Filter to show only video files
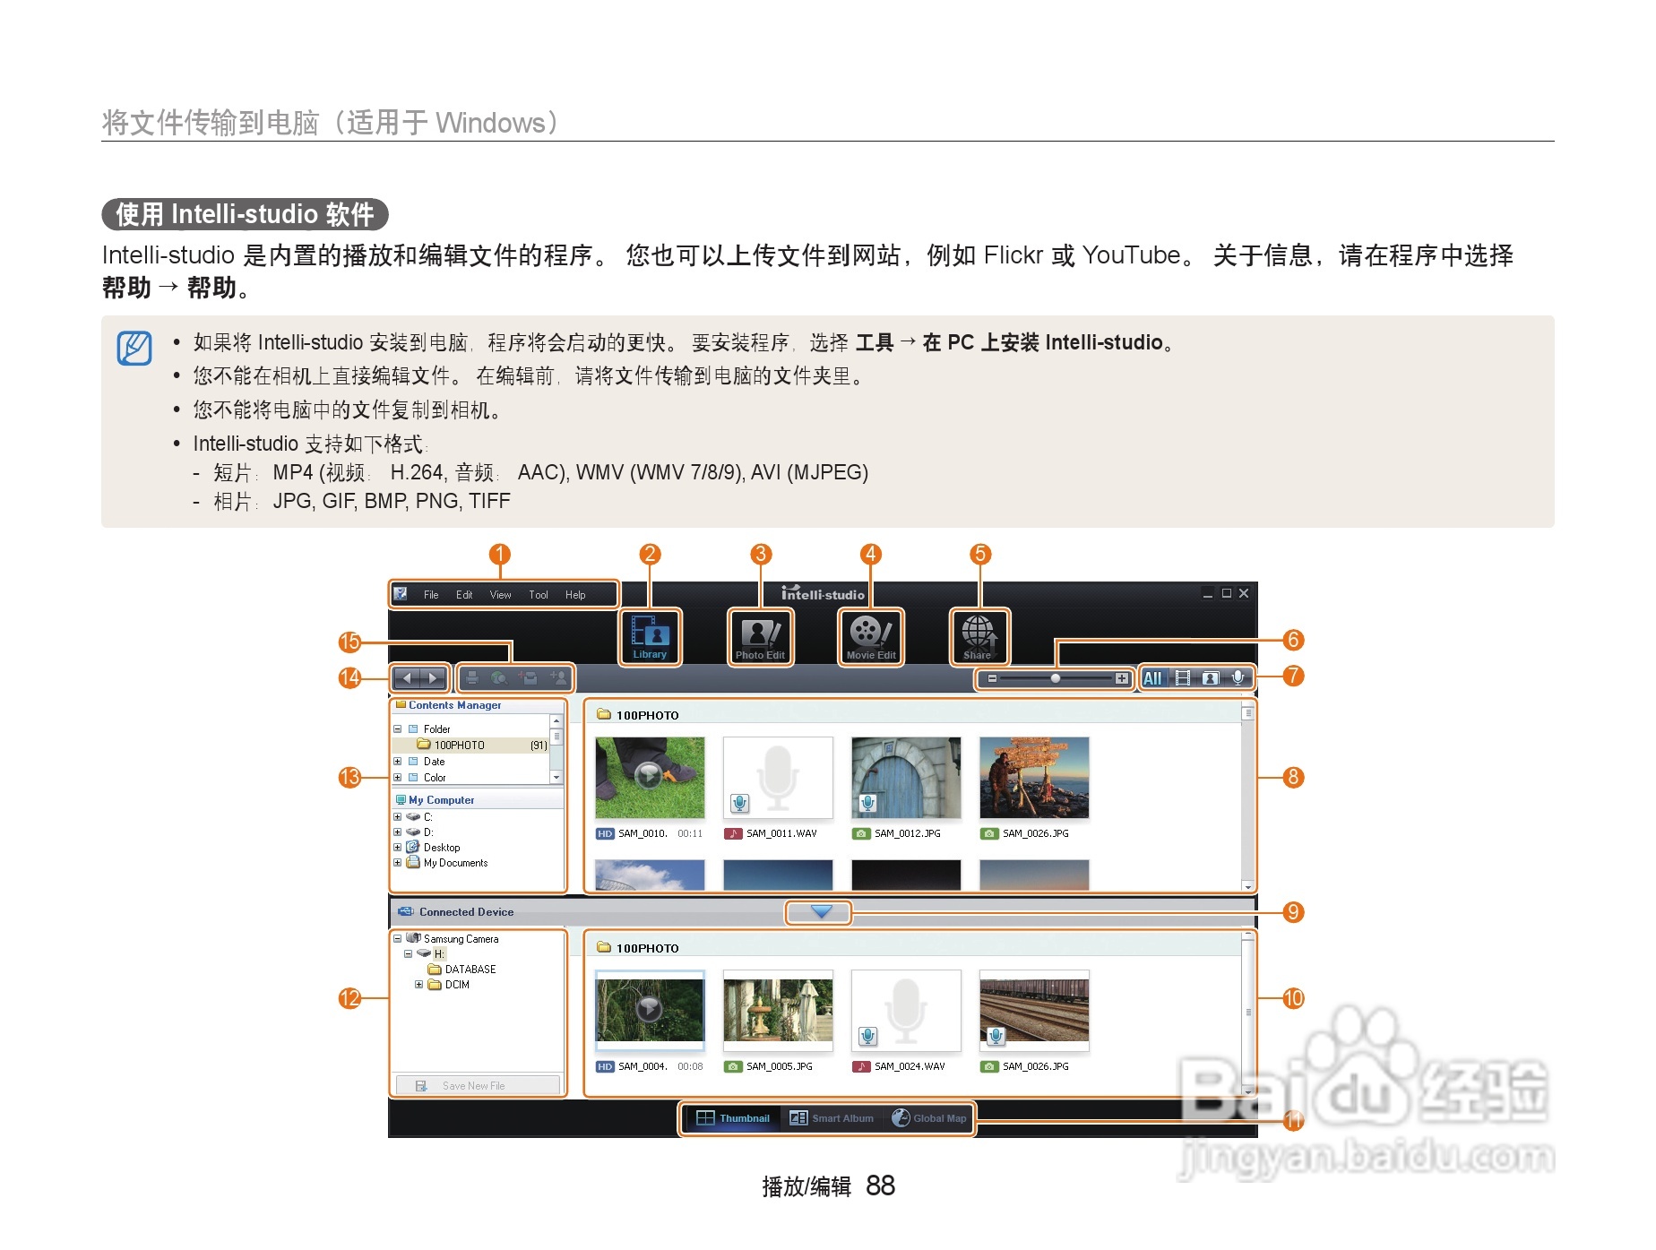 [x=1183, y=678]
